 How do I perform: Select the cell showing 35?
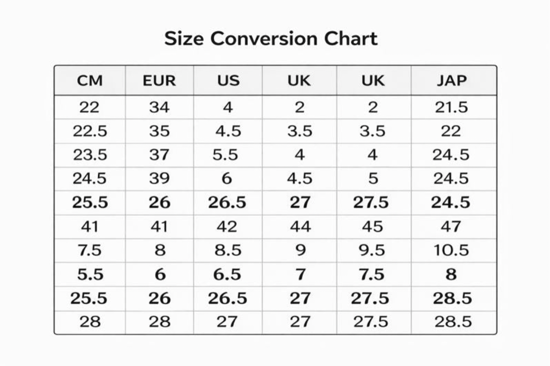pyautogui.click(x=159, y=131)
